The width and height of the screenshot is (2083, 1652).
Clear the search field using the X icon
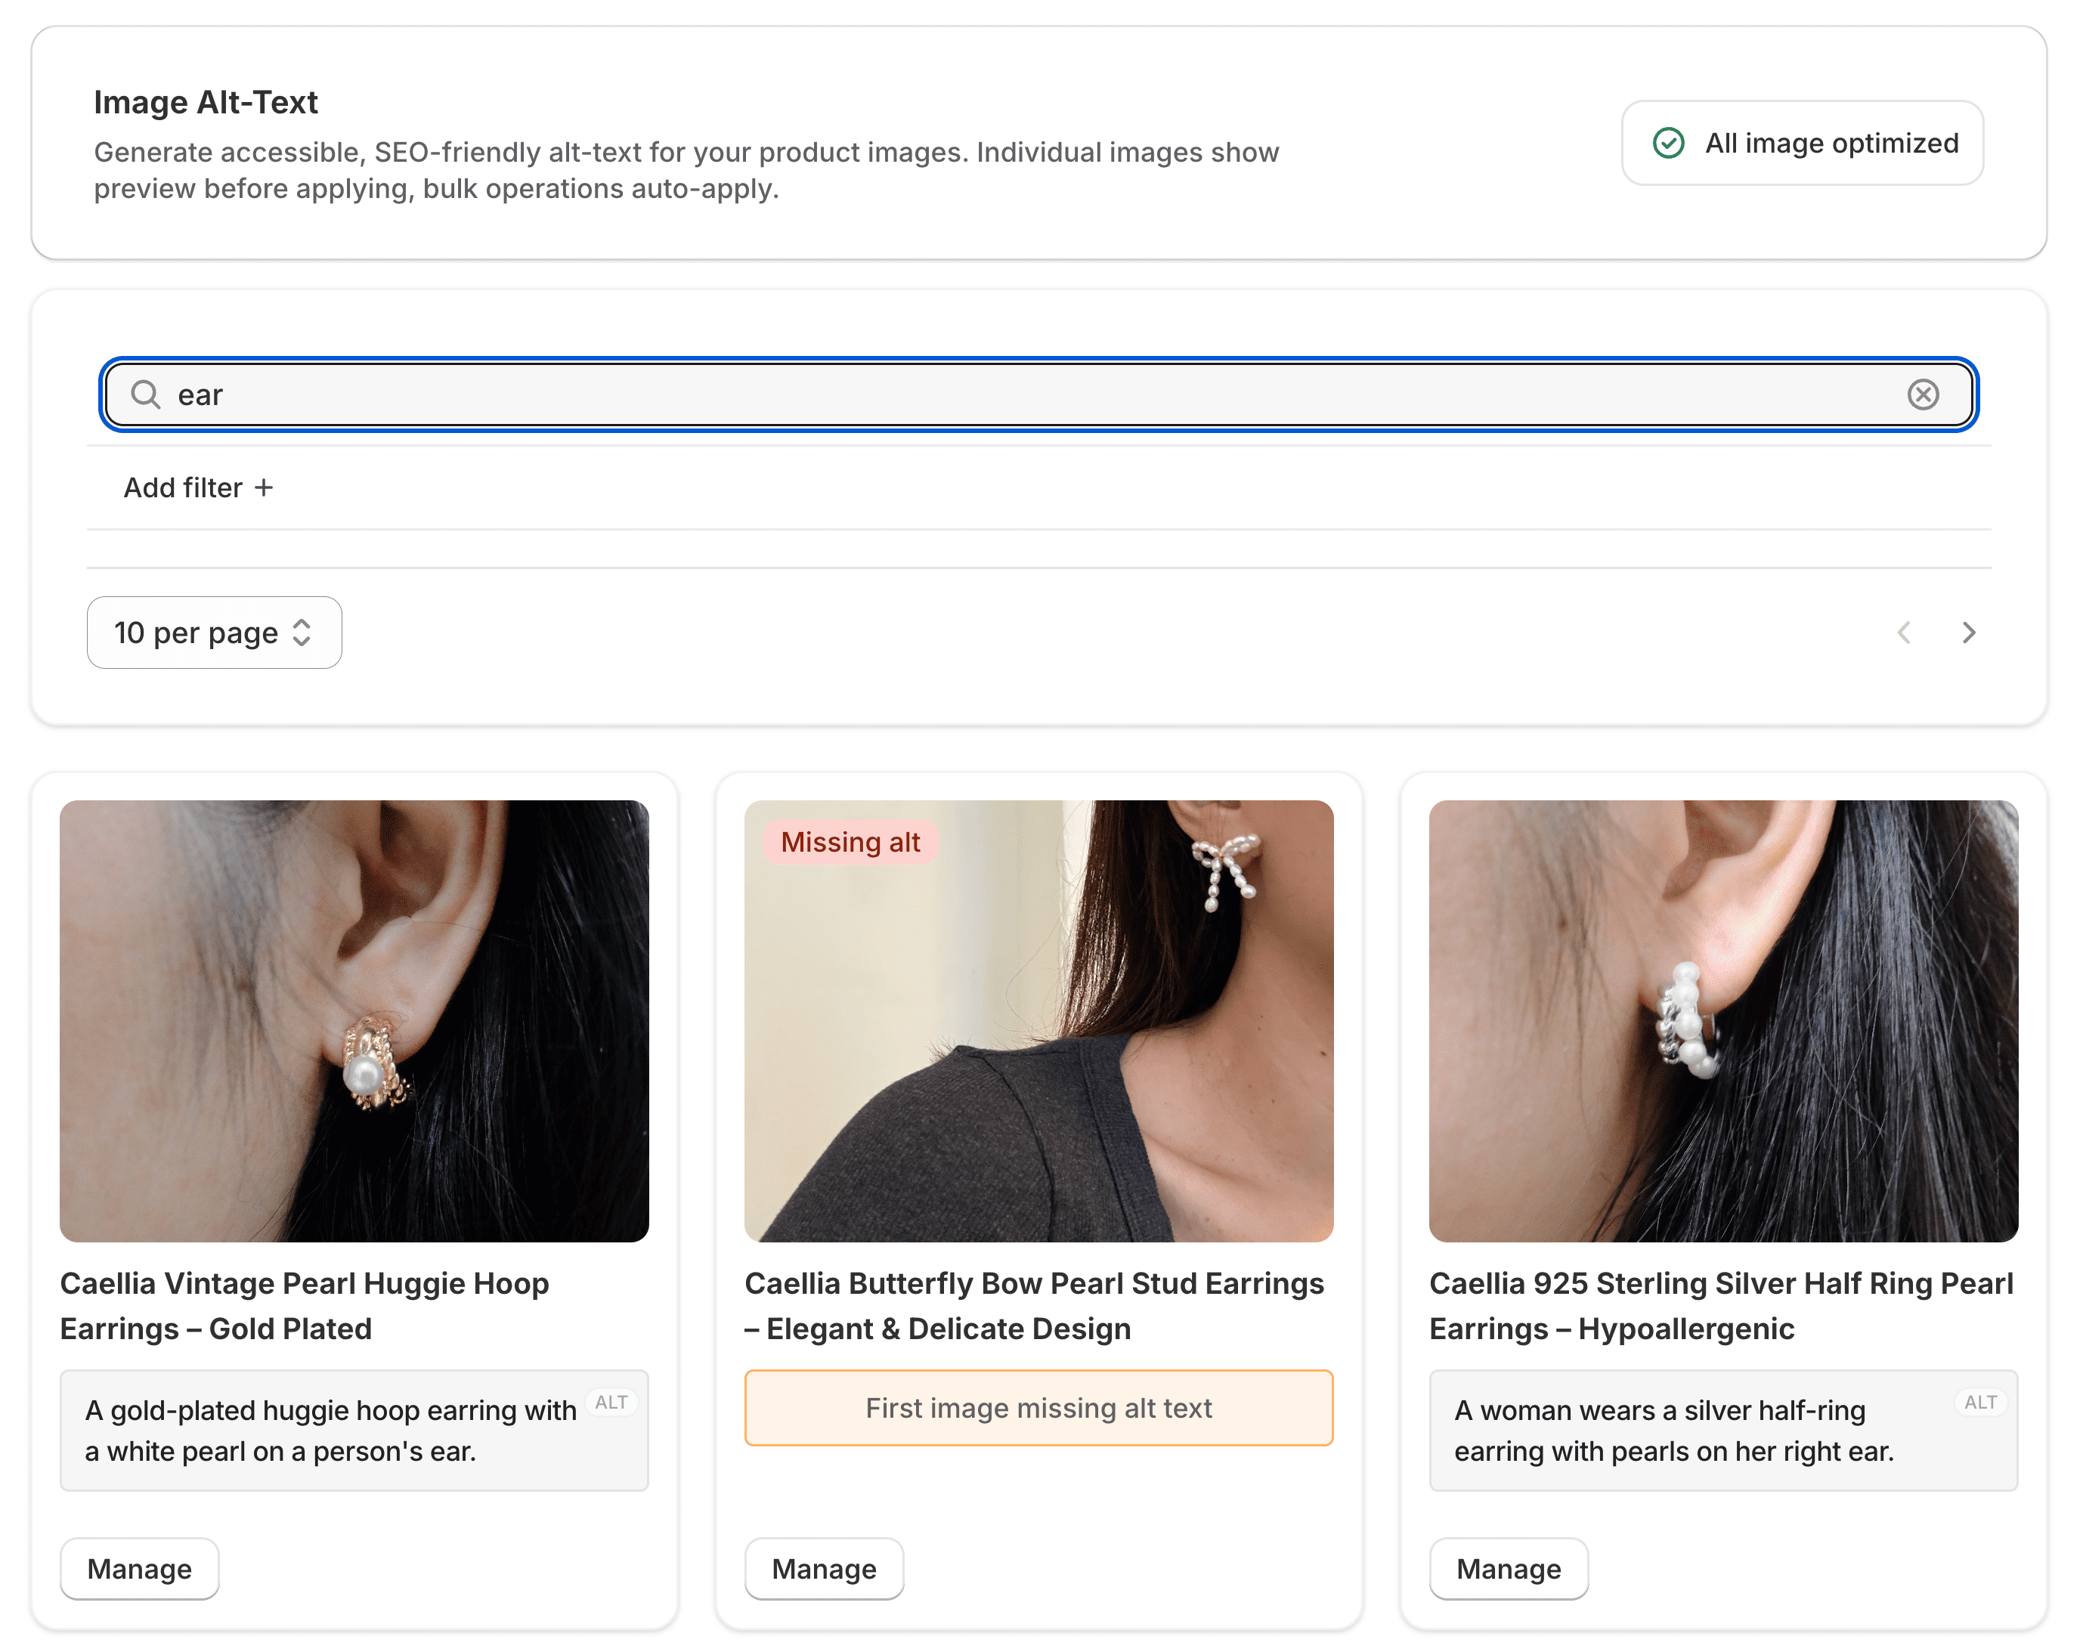[1923, 394]
